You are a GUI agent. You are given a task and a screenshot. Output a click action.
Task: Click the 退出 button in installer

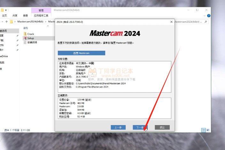[162, 127]
